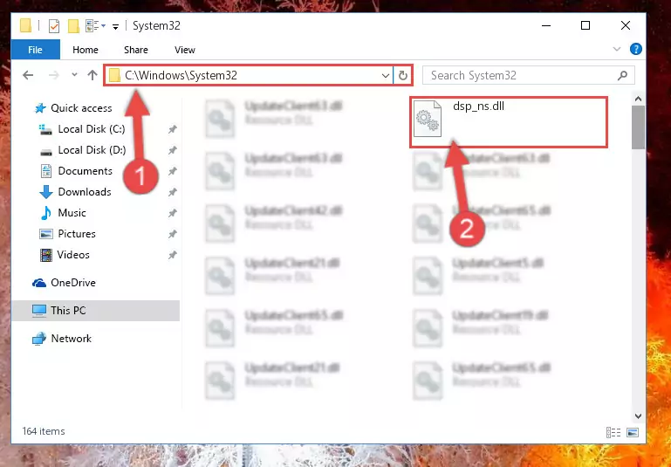Select Network in the navigation pane
This screenshot has width=671, height=467.
[71, 338]
